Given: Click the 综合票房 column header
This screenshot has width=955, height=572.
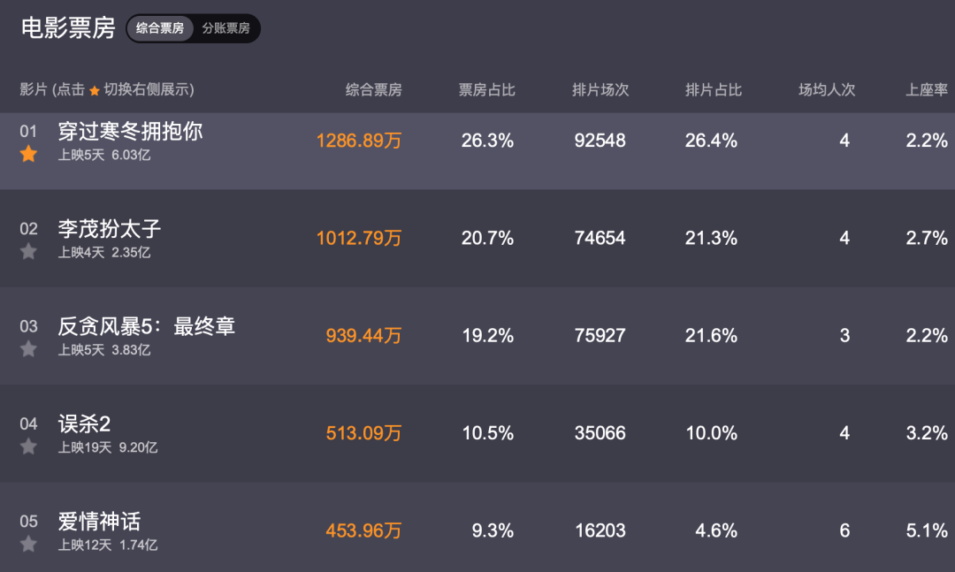Looking at the screenshot, I should [x=373, y=90].
